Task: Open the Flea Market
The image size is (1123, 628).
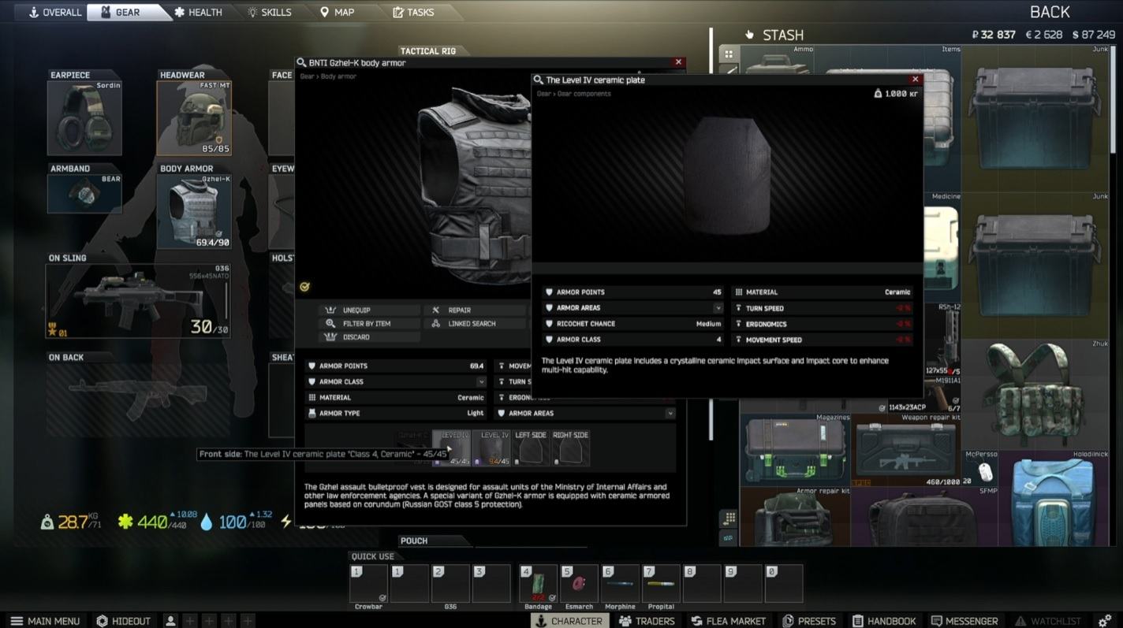Action: 728,621
